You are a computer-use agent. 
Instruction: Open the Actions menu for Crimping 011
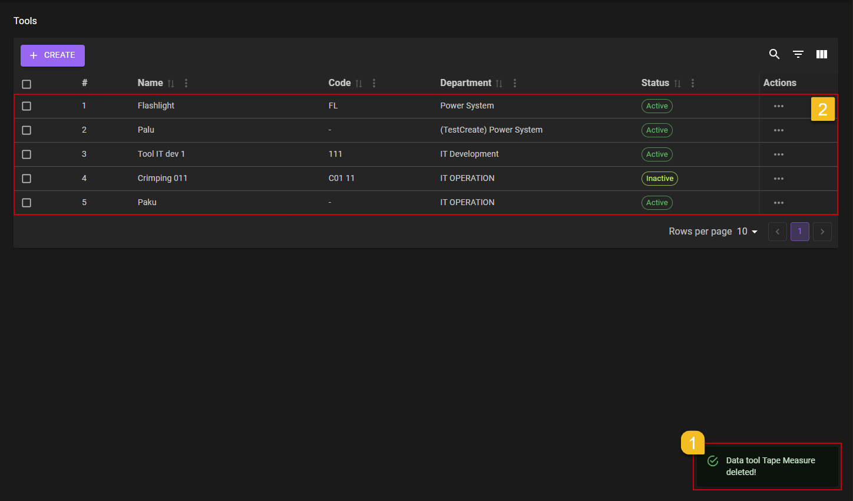point(778,178)
